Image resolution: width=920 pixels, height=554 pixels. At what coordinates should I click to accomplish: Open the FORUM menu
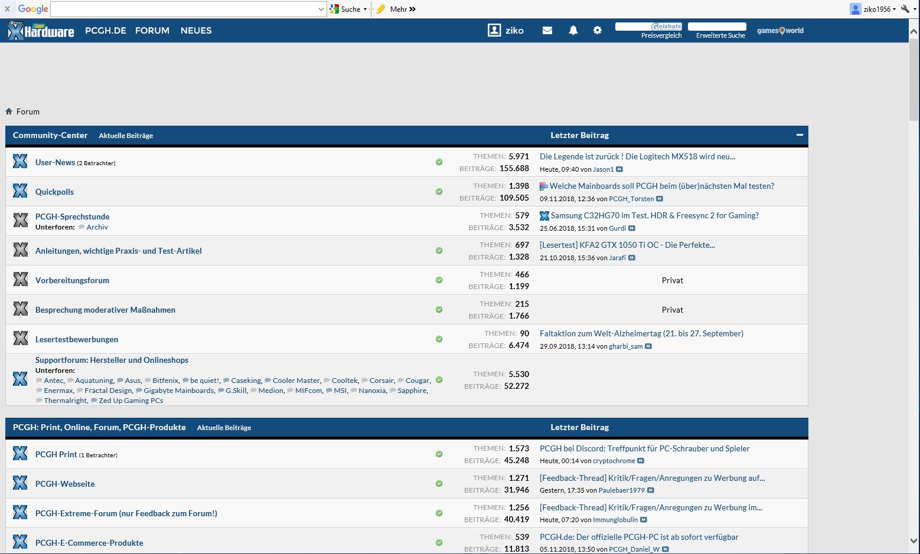[152, 31]
